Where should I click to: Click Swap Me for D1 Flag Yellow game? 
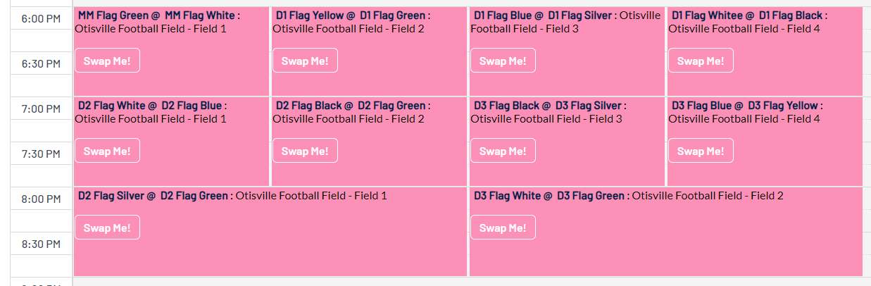pyautogui.click(x=305, y=61)
